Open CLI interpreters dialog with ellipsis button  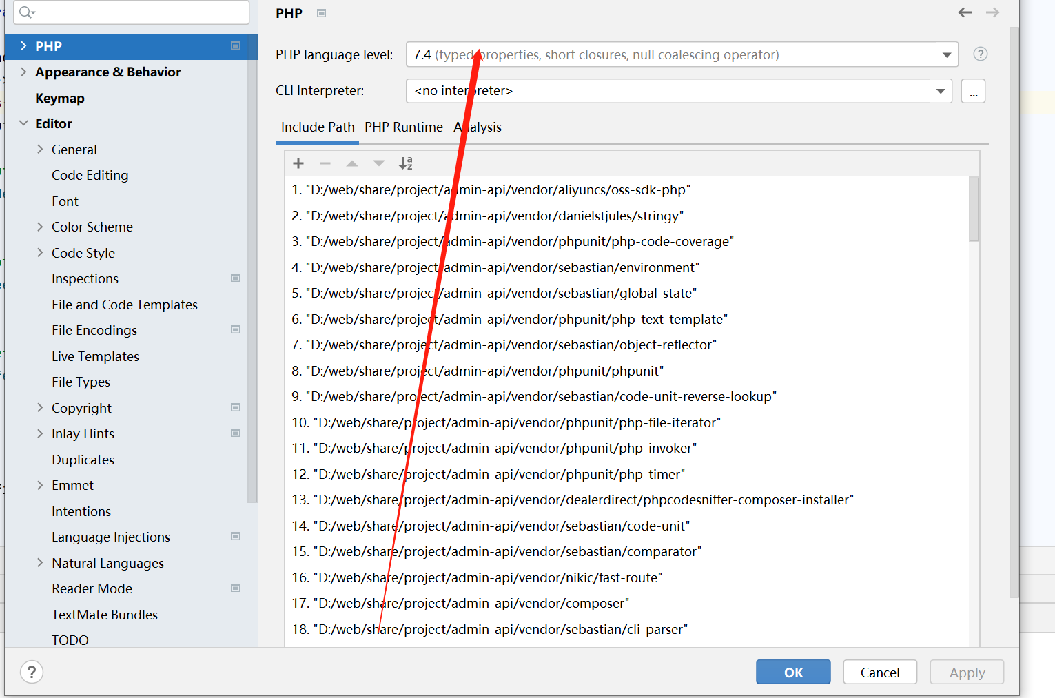pos(973,91)
